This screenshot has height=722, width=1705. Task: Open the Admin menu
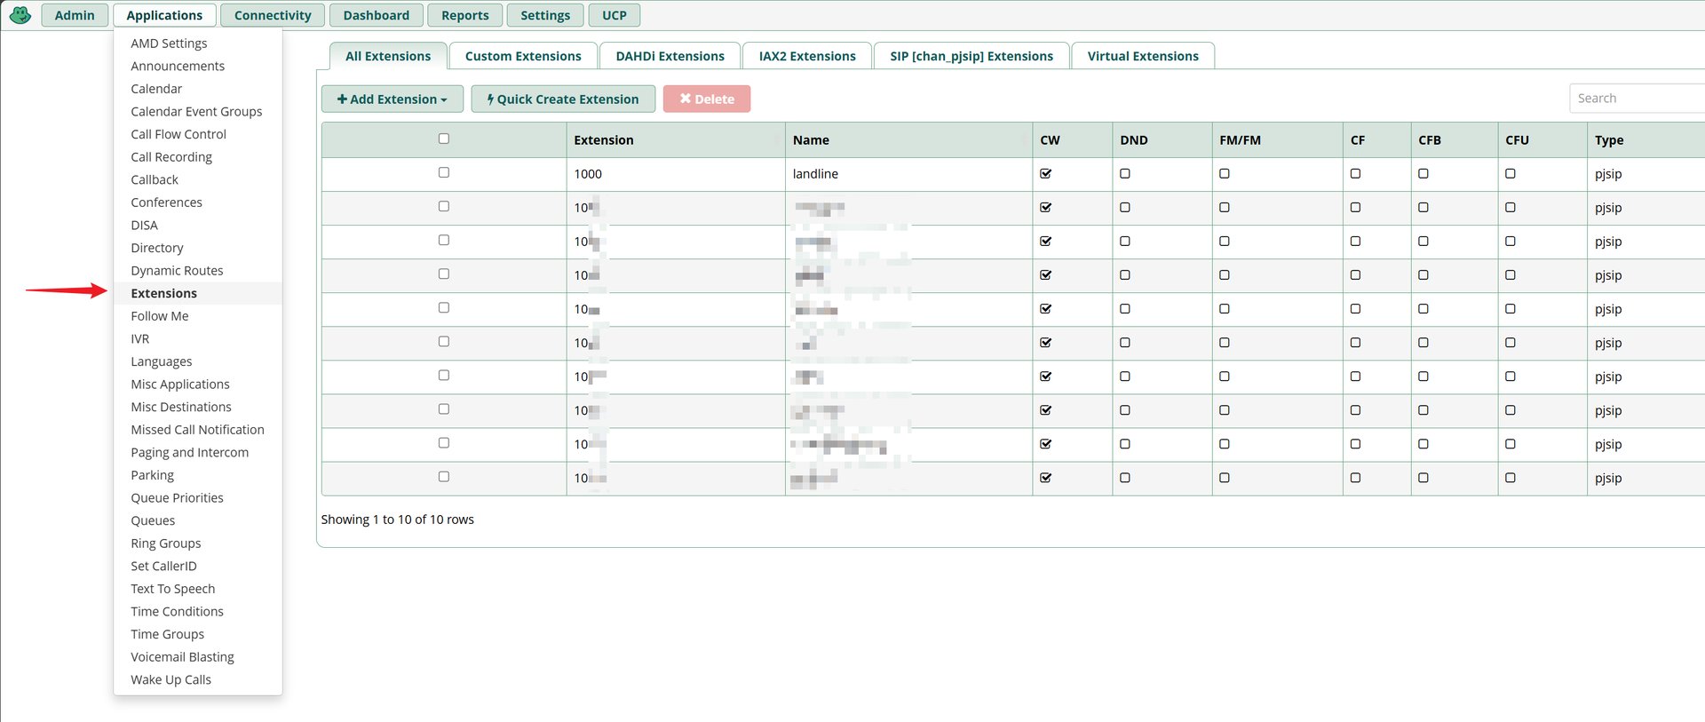click(x=75, y=15)
